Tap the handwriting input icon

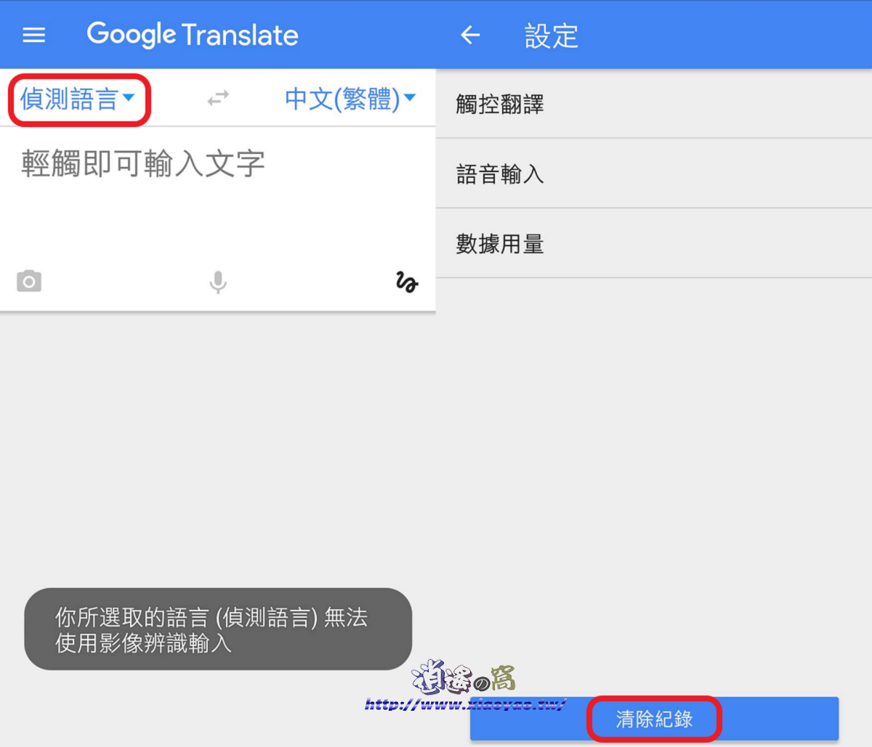click(x=407, y=282)
